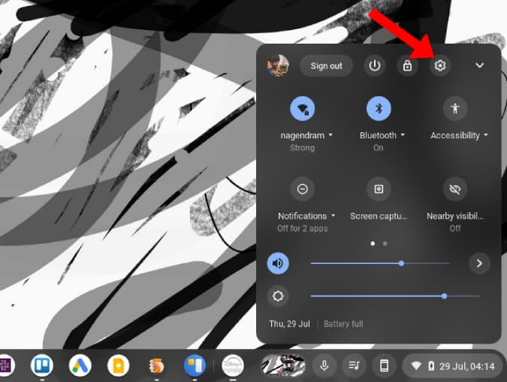Select the first quick settings page dot
Screen dimensions: 507x382
373,244
